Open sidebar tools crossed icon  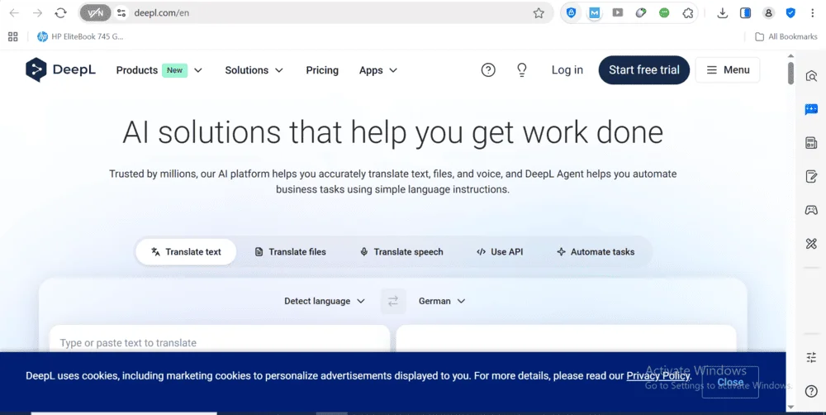click(811, 243)
